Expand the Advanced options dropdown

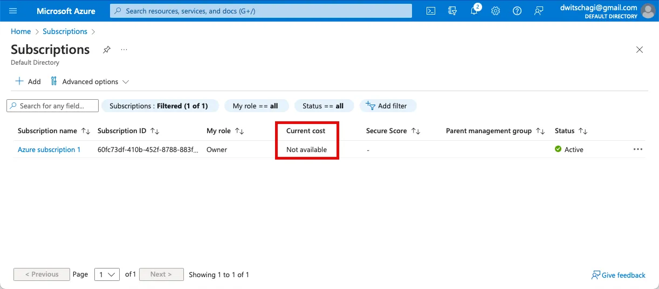[x=90, y=81]
